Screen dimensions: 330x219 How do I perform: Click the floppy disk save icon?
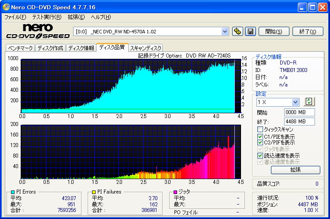(250, 32)
